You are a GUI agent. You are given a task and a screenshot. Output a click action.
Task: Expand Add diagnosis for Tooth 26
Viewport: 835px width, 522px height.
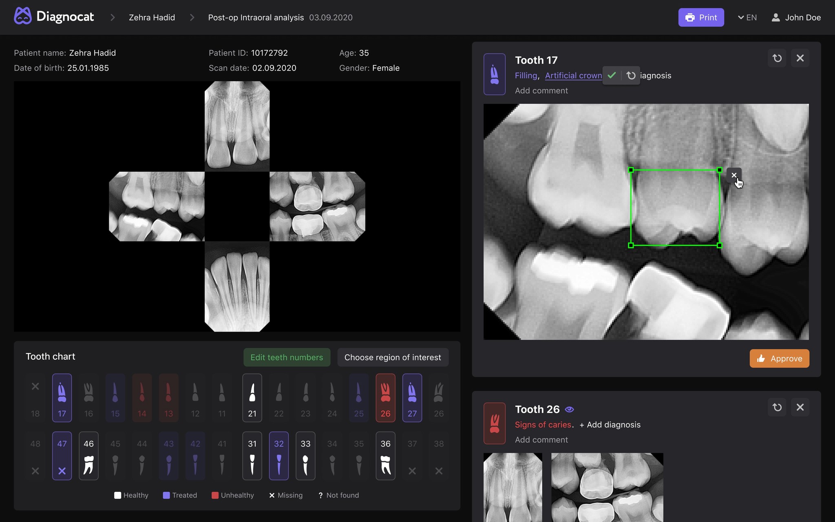[610, 425]
